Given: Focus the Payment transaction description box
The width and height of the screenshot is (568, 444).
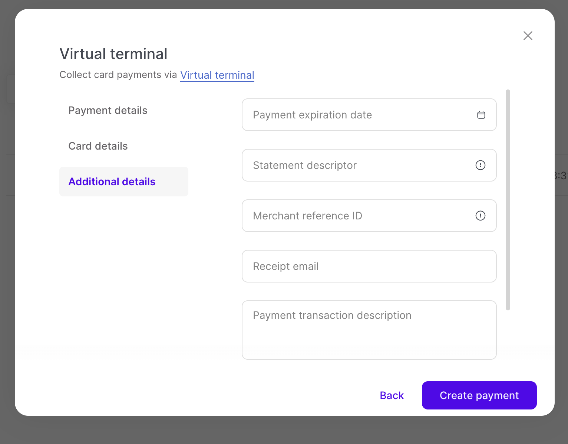Looking at the screenshot, I should pos(369,330).
